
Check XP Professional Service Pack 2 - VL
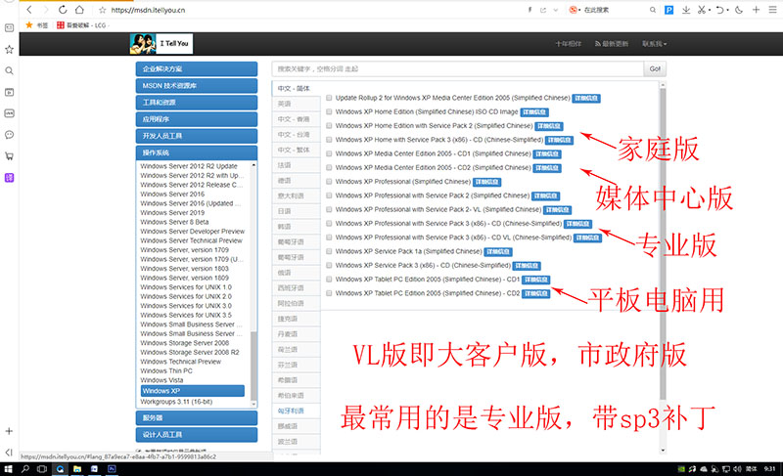329,210
